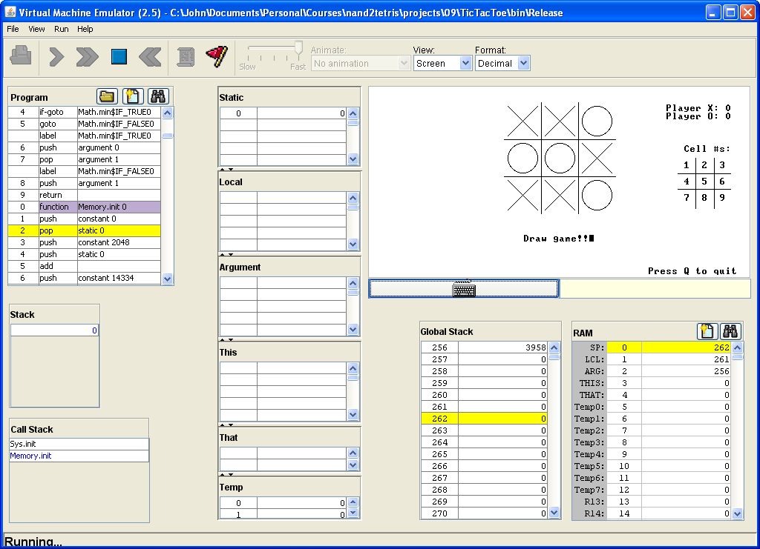Image resolution: width=760 pixels, height=549 pixels.
Task: Click the Load Program printer icon in toolbar
Action: [20, 56]
